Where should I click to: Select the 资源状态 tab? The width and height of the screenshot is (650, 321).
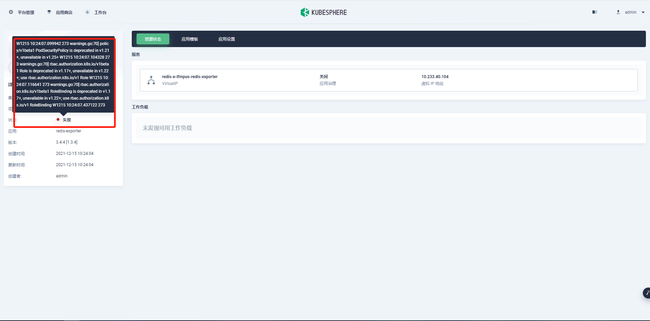pyautogui.click(x=153, y=39)
